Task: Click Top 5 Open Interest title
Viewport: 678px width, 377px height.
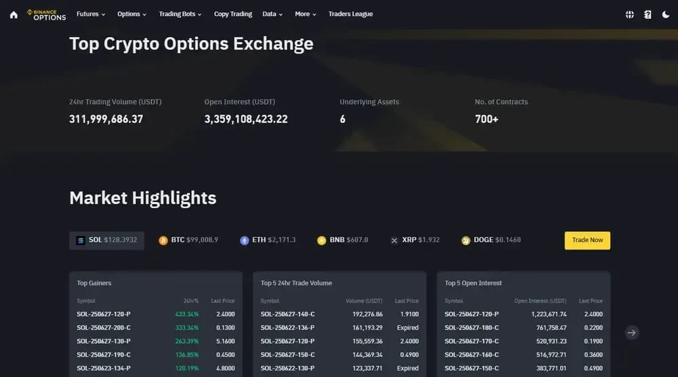Action: click(x=473, y=283)
